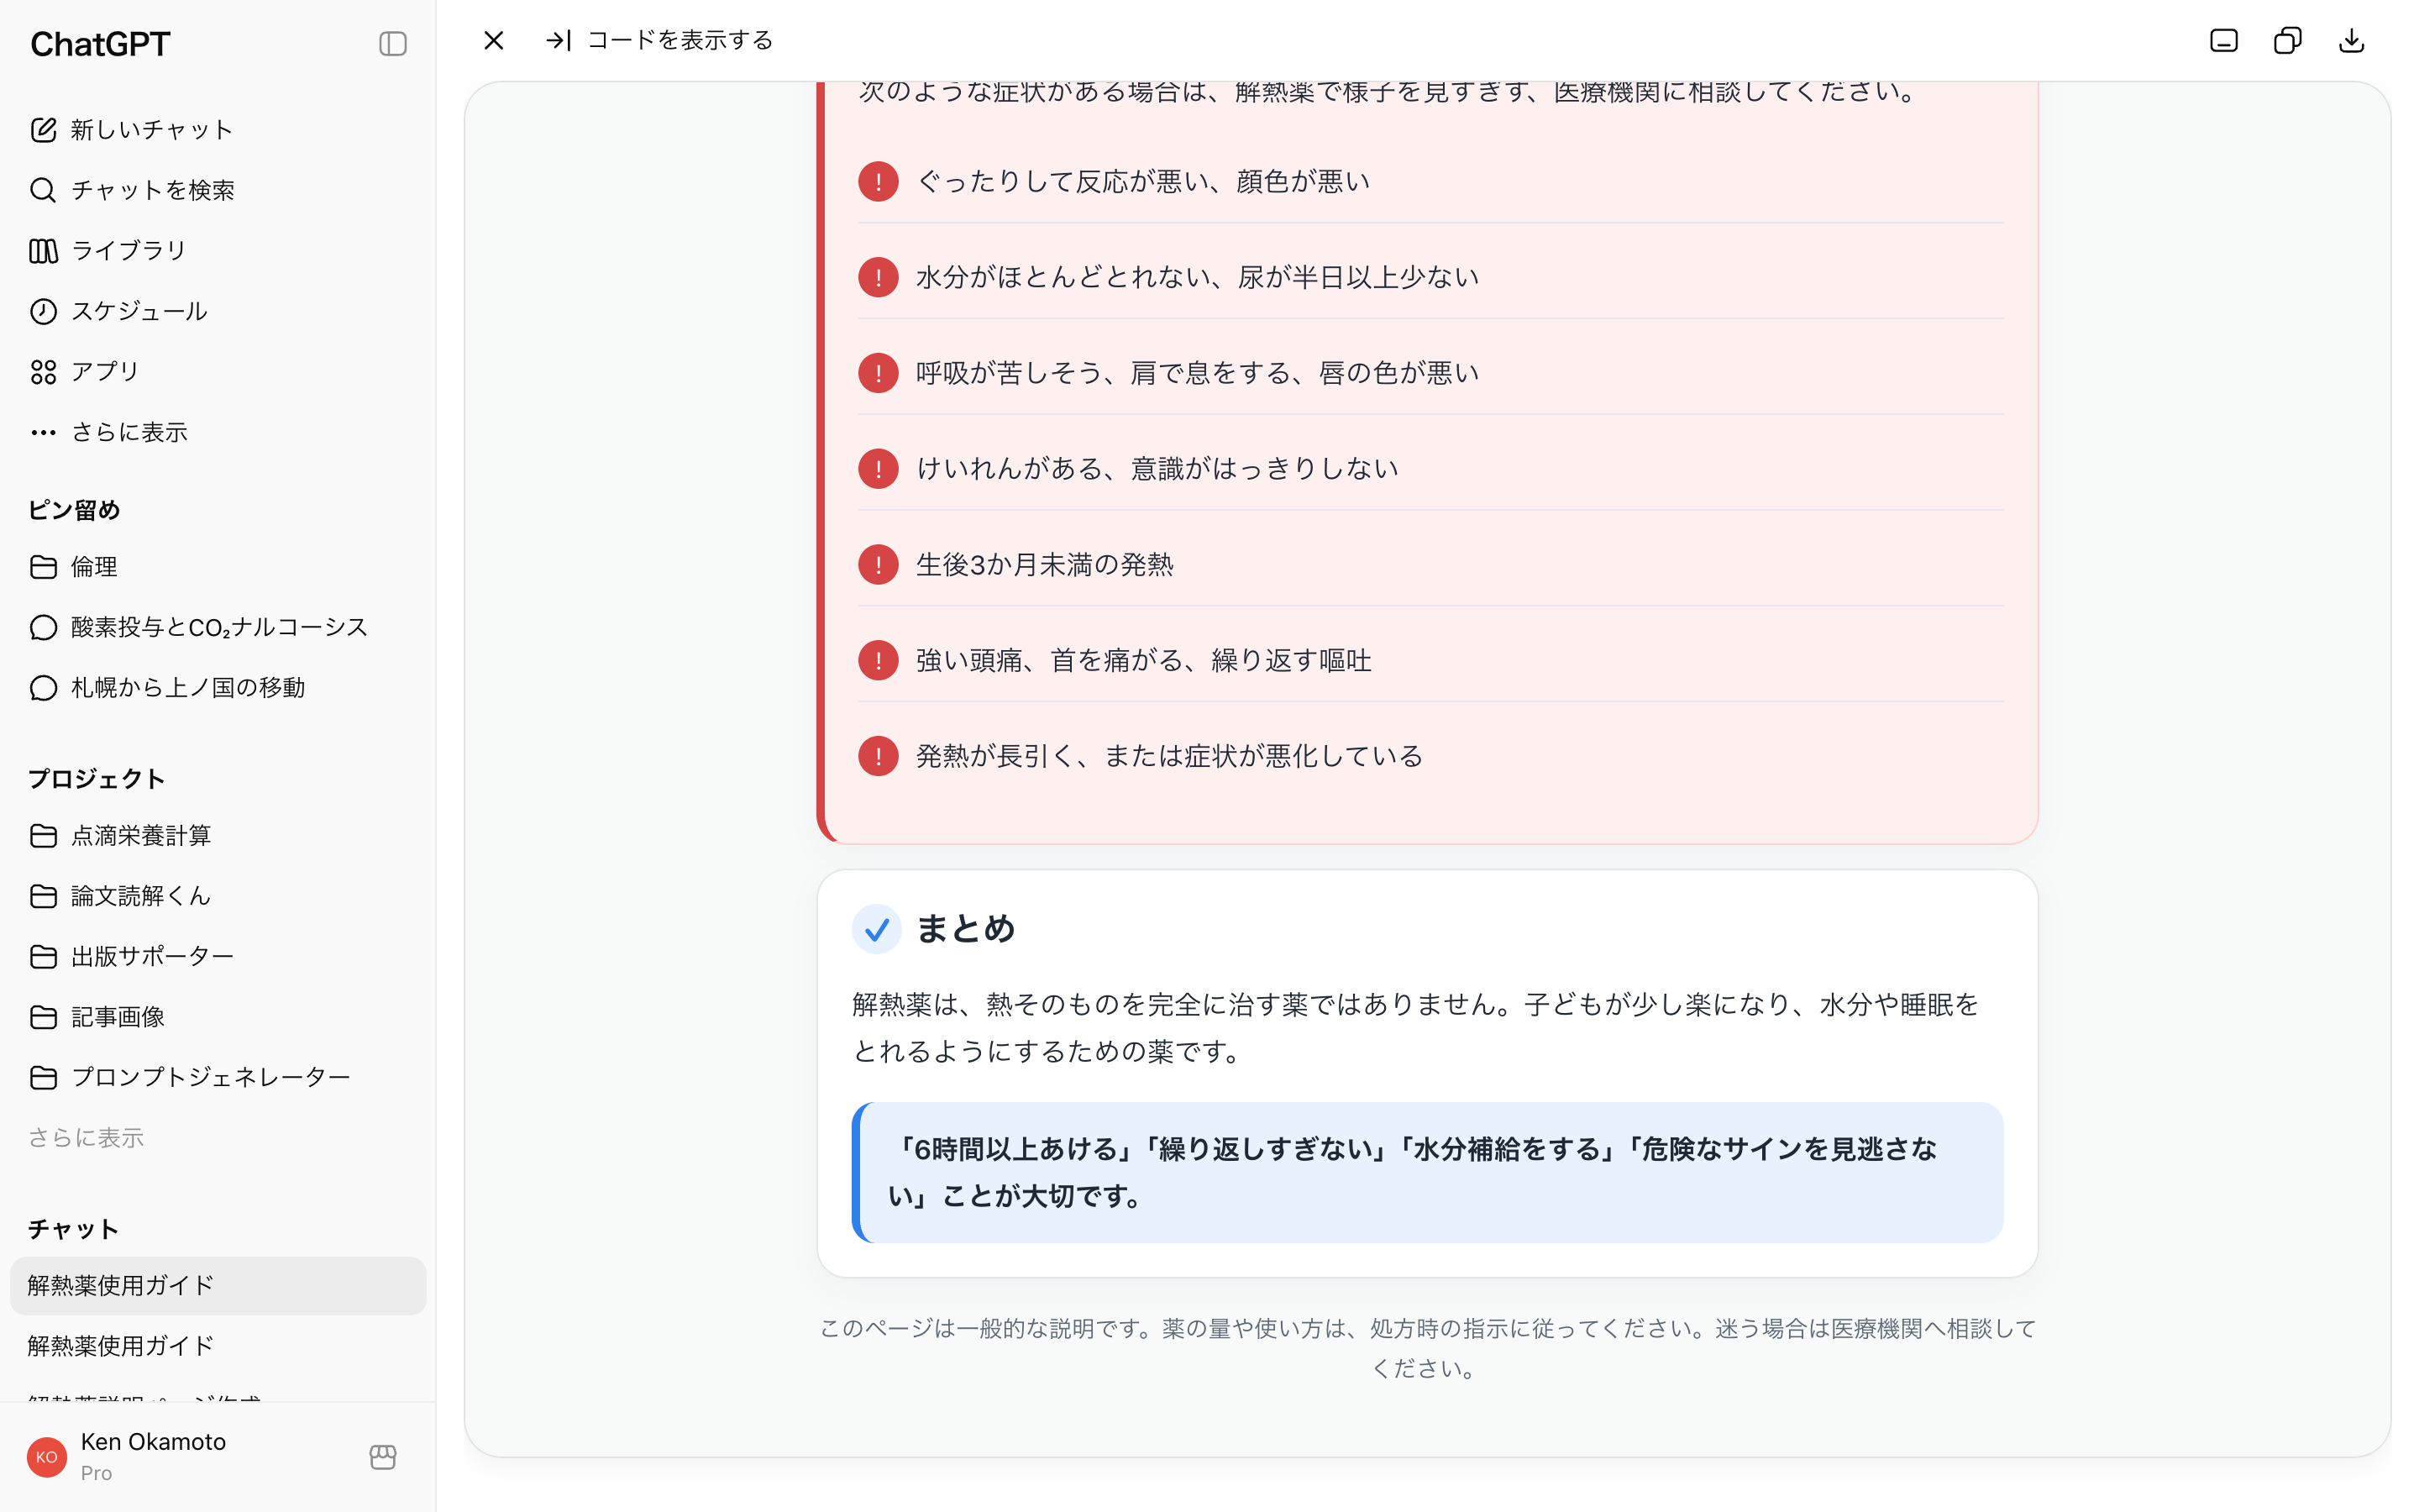Viewport: 2419px width, 1512px height.
Task: Click the まとめ heading
Action: click(966, 929)
